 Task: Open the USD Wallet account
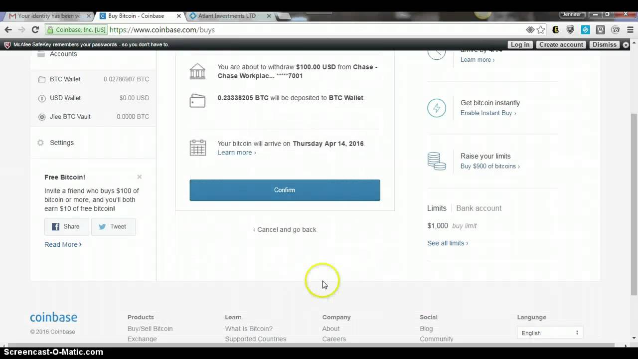click(93, 98)
